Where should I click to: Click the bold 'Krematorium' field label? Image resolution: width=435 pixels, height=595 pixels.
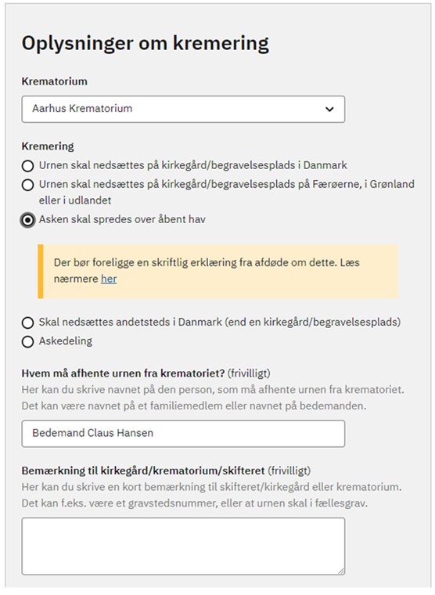point(55,81)
